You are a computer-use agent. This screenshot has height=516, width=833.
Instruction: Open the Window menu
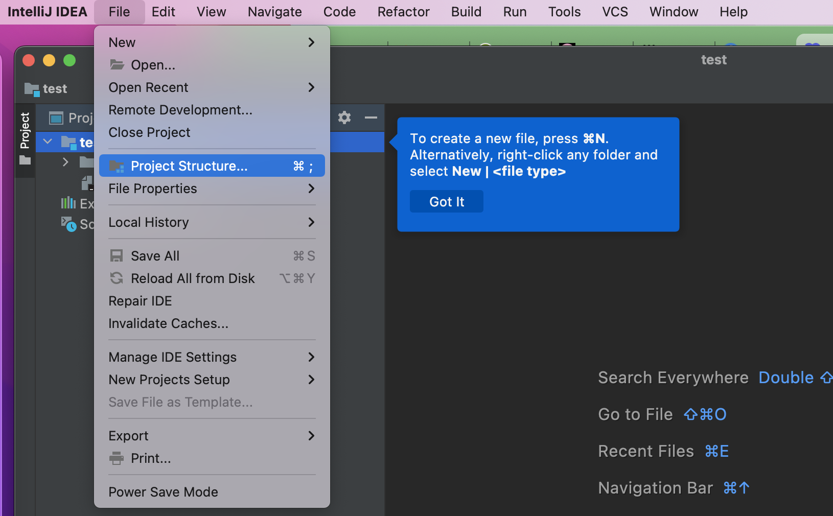[674, 12]
